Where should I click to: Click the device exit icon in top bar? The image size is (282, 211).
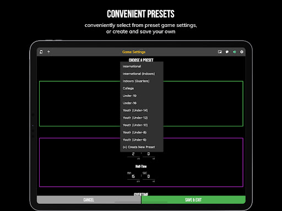coord(41,52)
